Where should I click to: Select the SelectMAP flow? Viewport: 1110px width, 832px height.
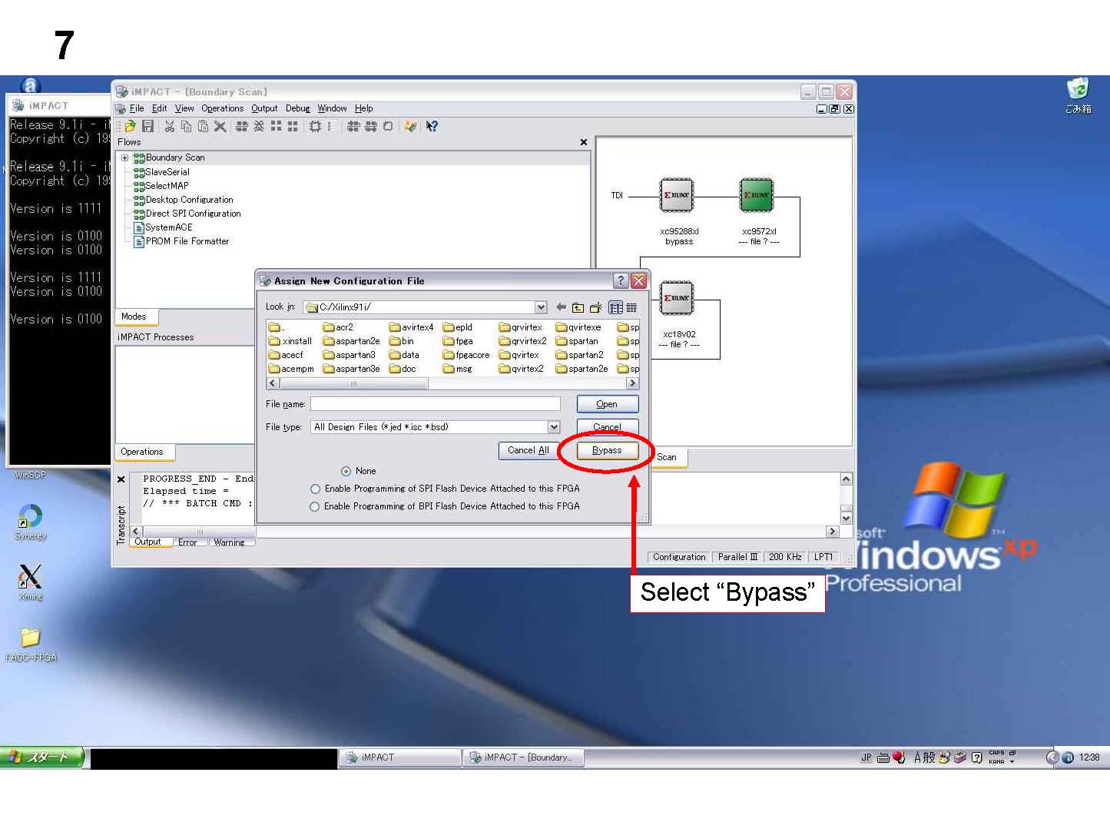point(161,186)
